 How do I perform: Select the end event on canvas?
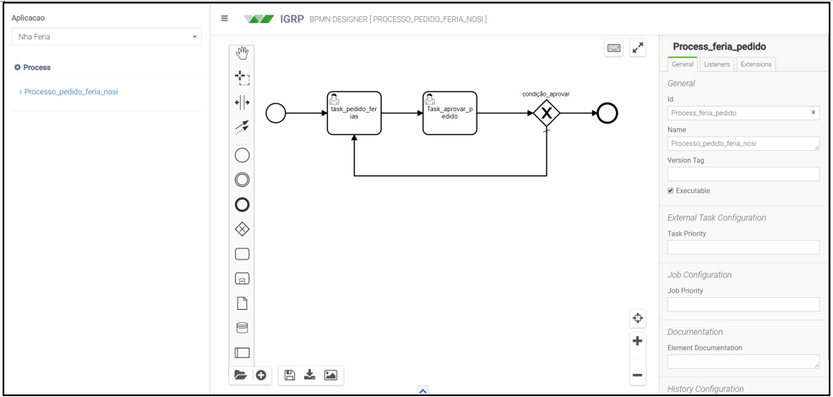click(x=607, y=113)
